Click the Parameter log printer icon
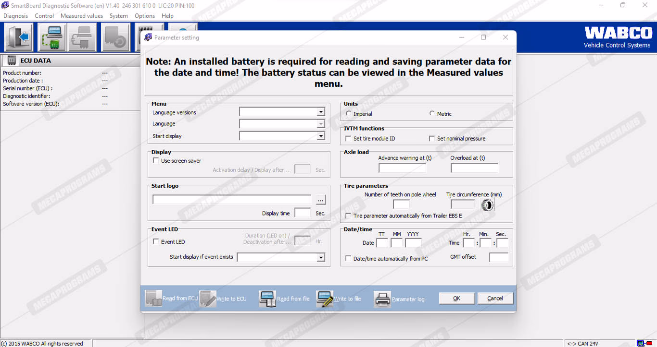 [x=382, y=299]
